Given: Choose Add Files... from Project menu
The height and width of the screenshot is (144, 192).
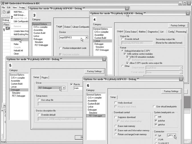Looking at the screenshot, I should 19,12.
